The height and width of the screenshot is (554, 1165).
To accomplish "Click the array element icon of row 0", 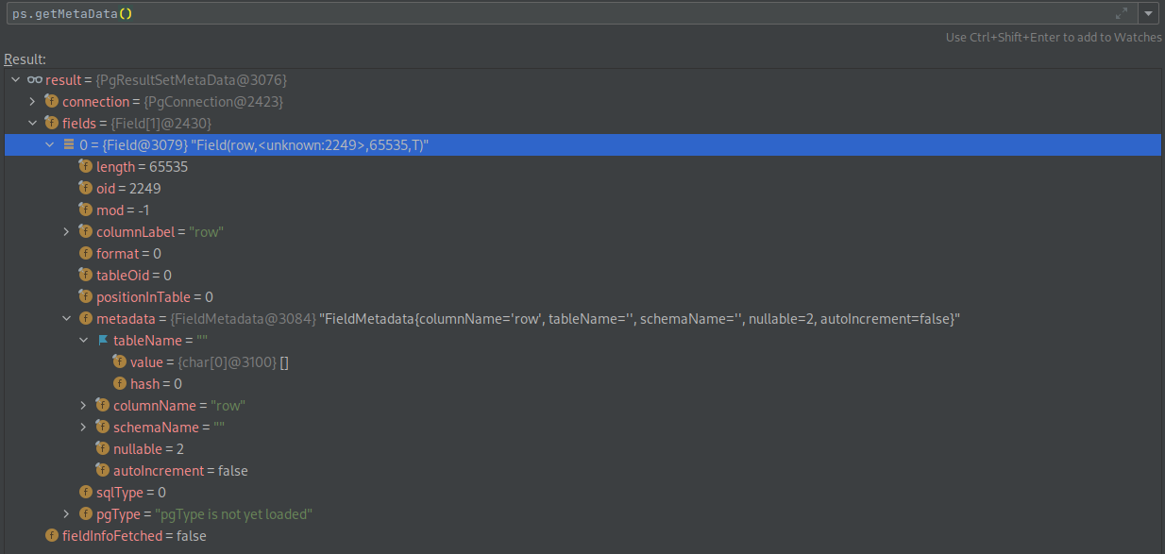I will [69, 144].
